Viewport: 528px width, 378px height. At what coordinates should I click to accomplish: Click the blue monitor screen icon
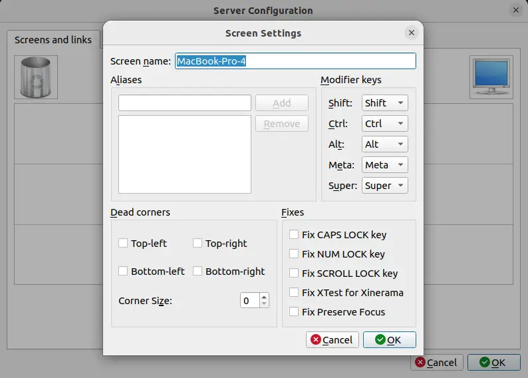click(x=491, y=77)
